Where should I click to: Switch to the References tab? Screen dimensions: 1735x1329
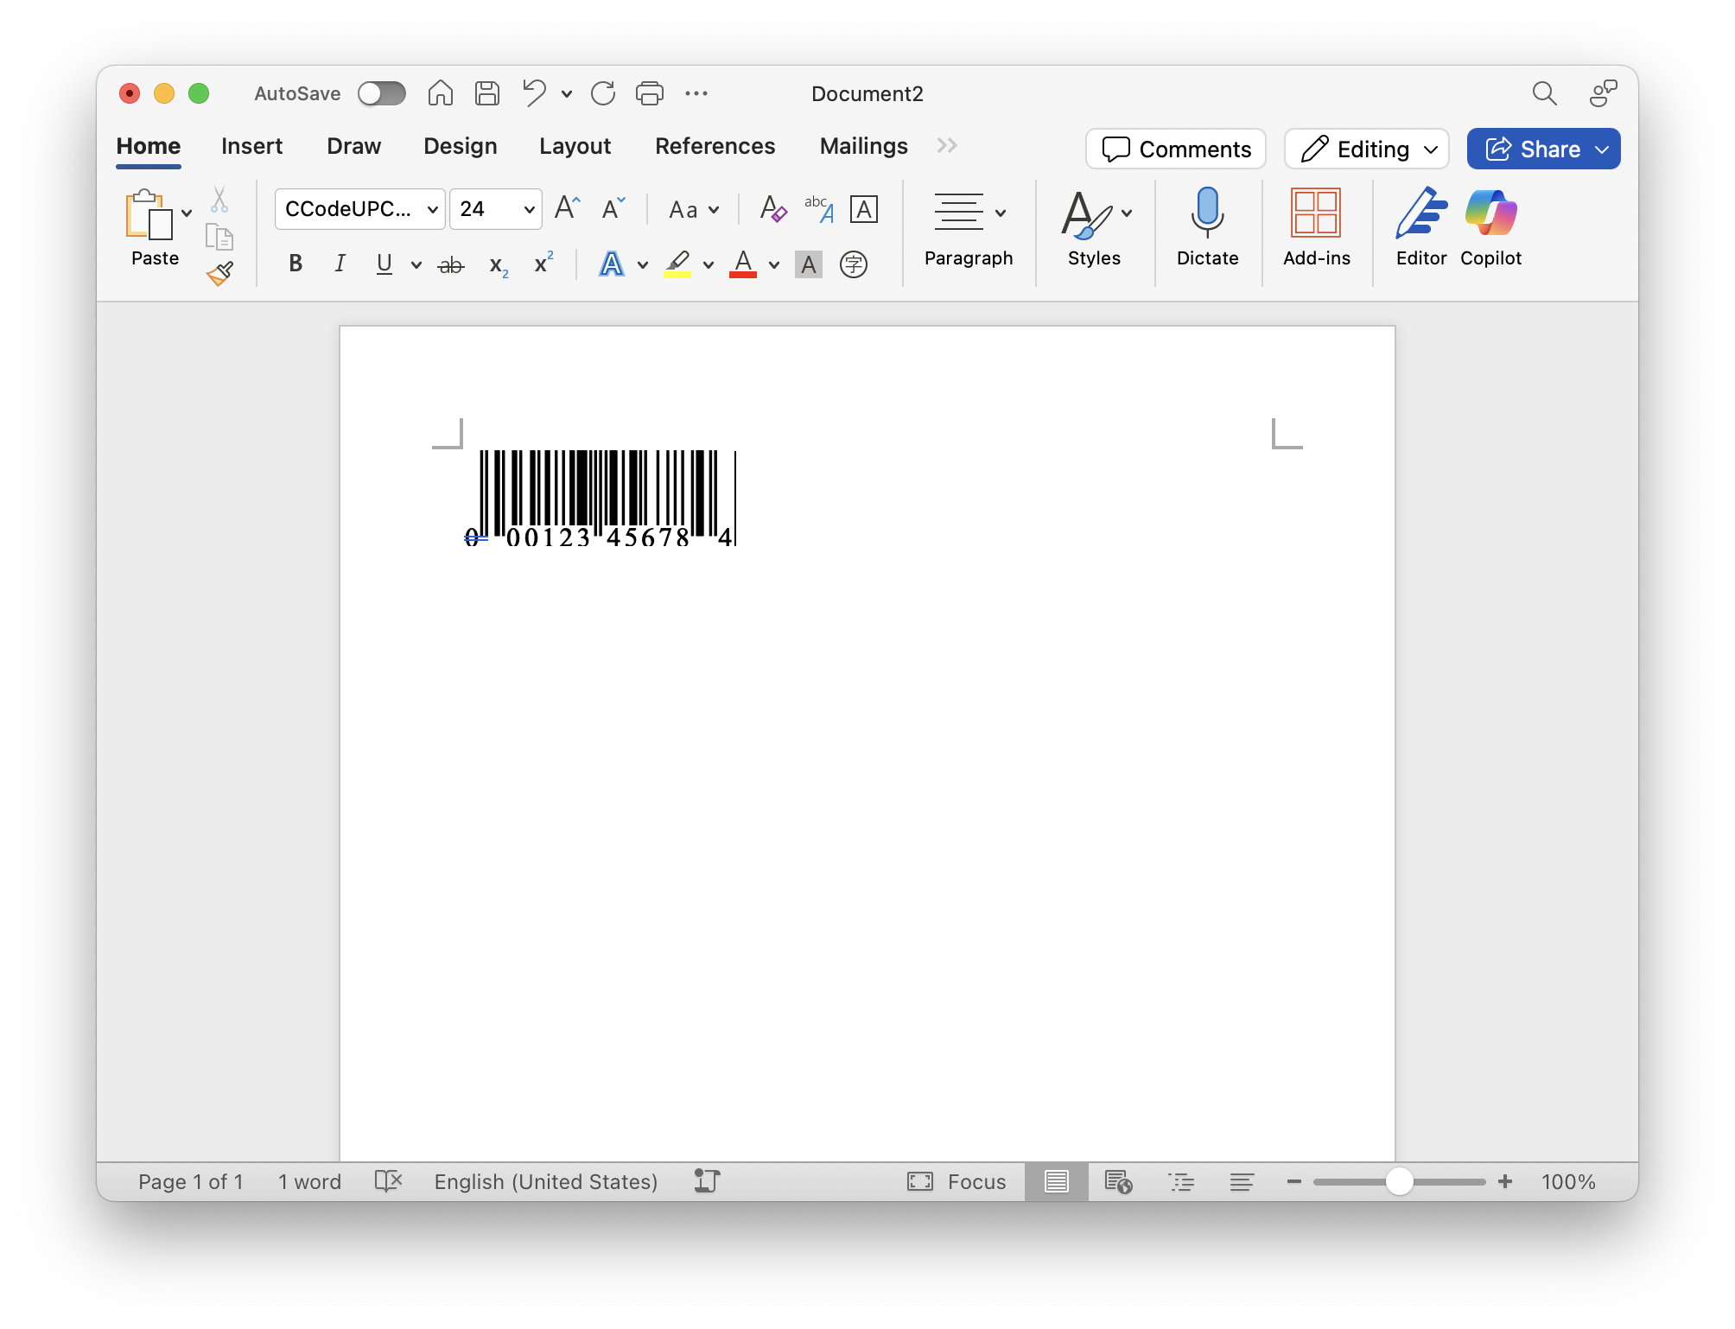pos(715,146)
